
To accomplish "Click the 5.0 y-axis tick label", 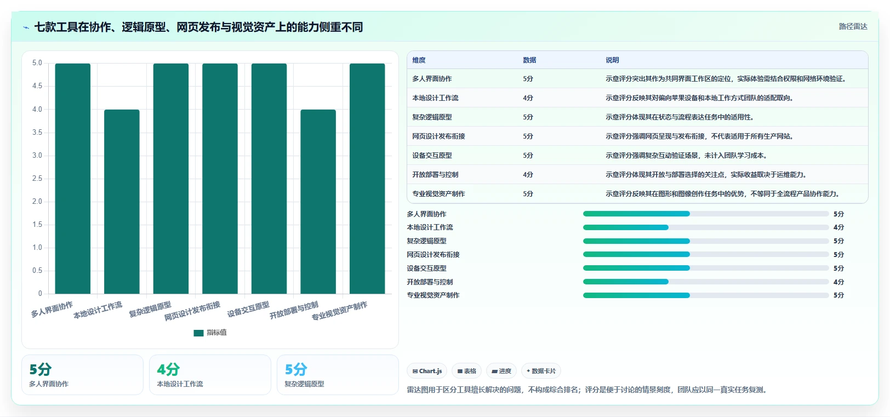I will 37,63.
